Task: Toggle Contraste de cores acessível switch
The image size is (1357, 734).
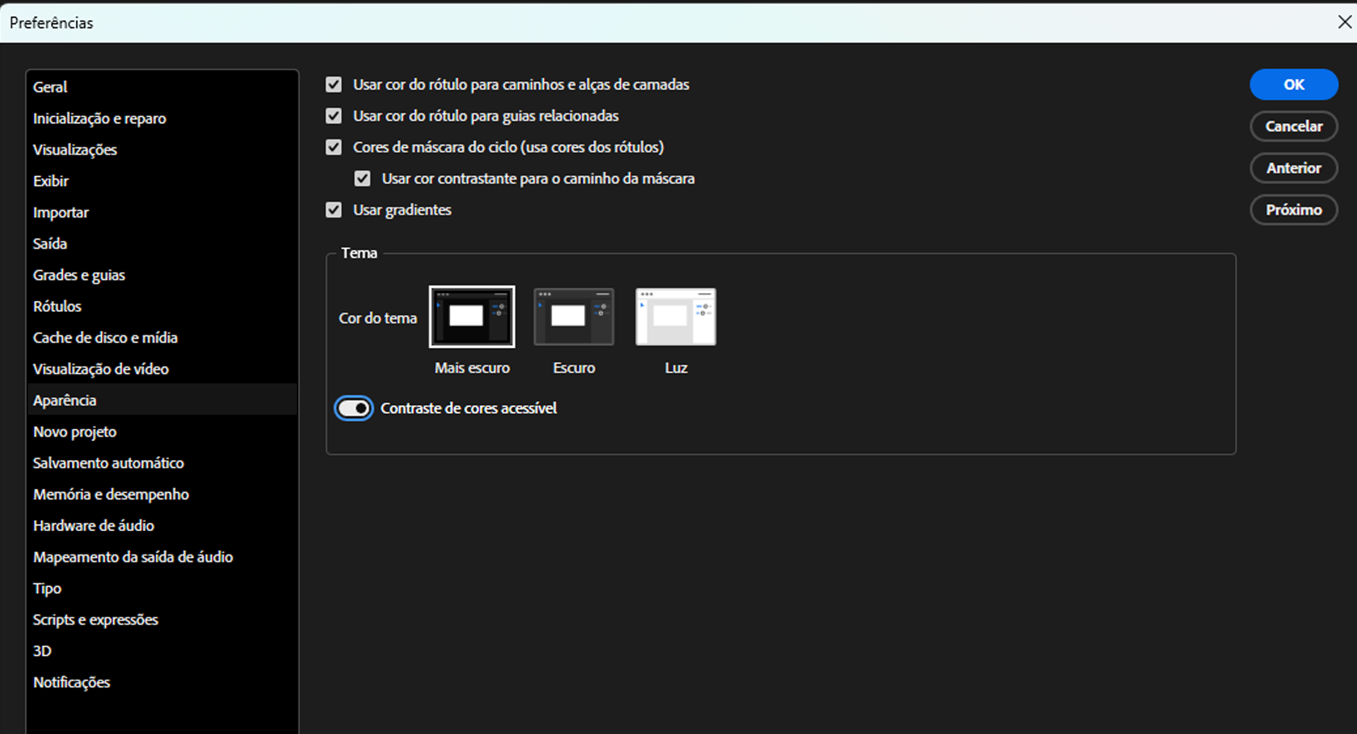Action: click(353, 409)
